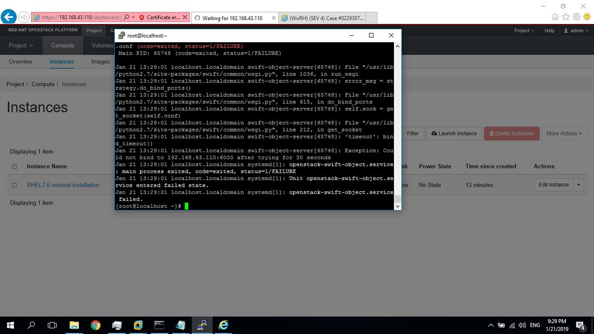This screenshot has height=334, width=594.
Task: Open taskbar search magnifier
Action: [x=32, y=325]
